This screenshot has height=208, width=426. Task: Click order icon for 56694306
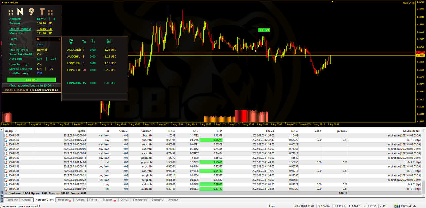point(6,144)
